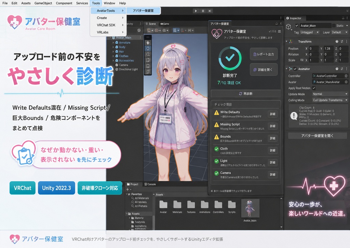Open 詳細 for the Bounds check
The width and height of the screenshot is (350, 248).
[272, 138]
